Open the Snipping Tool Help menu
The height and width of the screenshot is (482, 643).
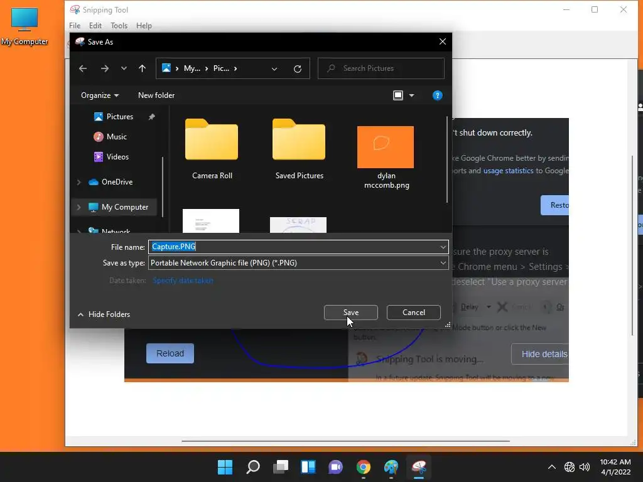pyautogui.click(x=144, y=25)
